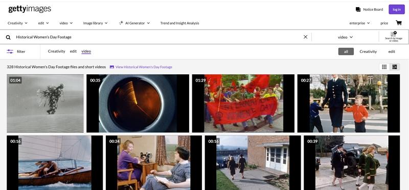
Task: Clear the search query with X icon
Action: click(x=305, y=37)
